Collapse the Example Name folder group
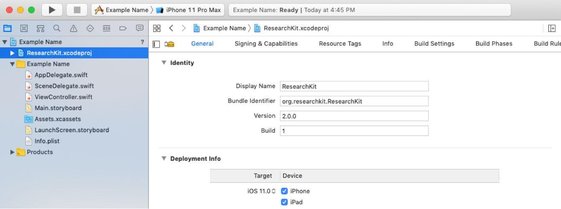The height and width of the screenshot is (209, 561). pos(12,64)
